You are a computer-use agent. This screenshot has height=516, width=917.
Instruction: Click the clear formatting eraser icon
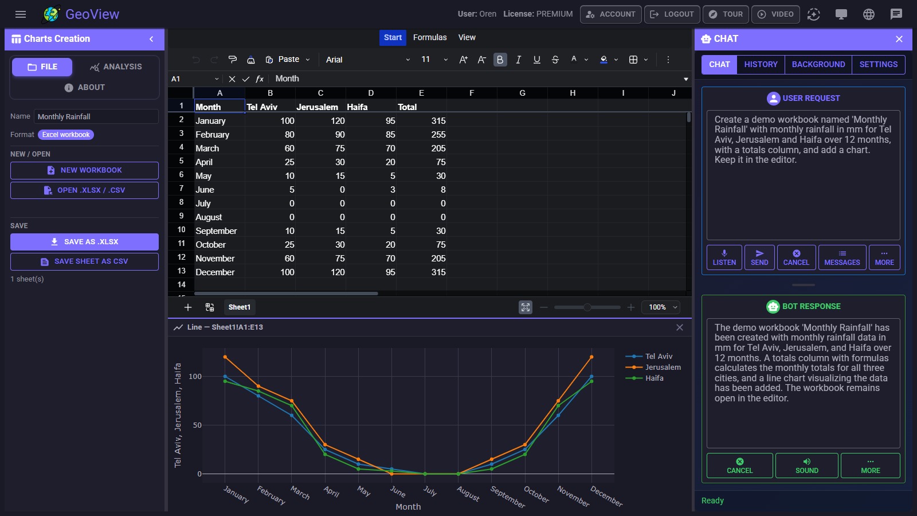251,60
